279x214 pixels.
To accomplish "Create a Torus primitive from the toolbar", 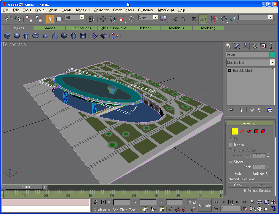I will (x=36, y=36).
